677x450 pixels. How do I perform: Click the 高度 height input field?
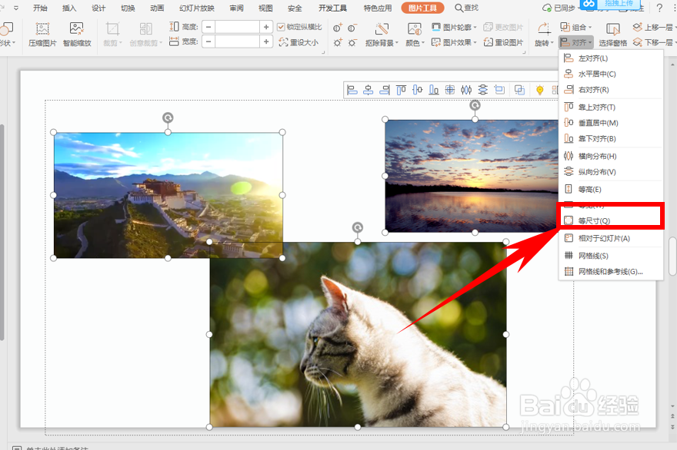238,27
